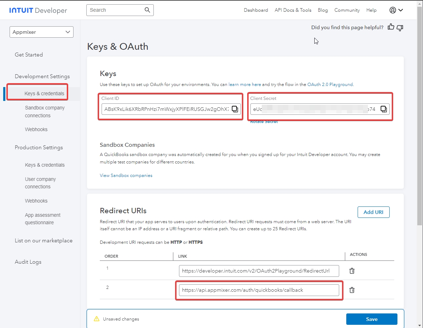Delete the appmixer callback redirect URI
Screen dimensions: 423x328
[x=352, y=290]
